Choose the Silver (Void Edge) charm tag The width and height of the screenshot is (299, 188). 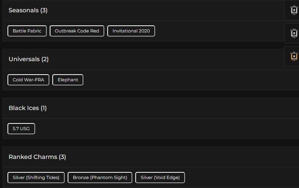[x=160, y=178]
